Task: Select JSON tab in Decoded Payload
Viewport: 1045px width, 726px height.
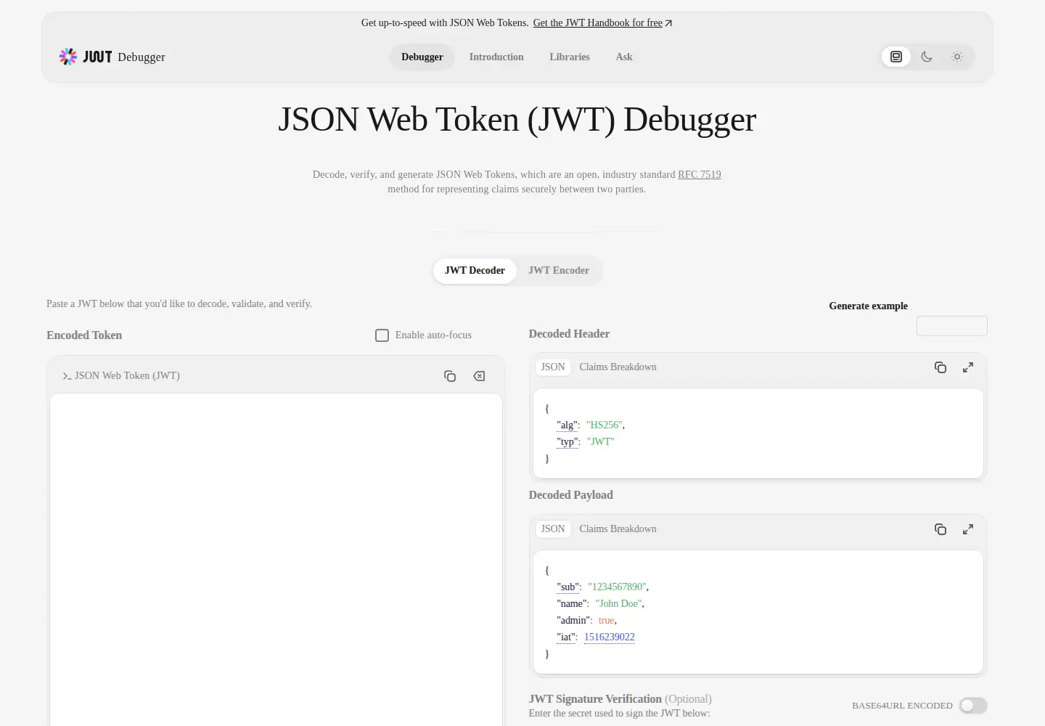Action: point(553,529)
